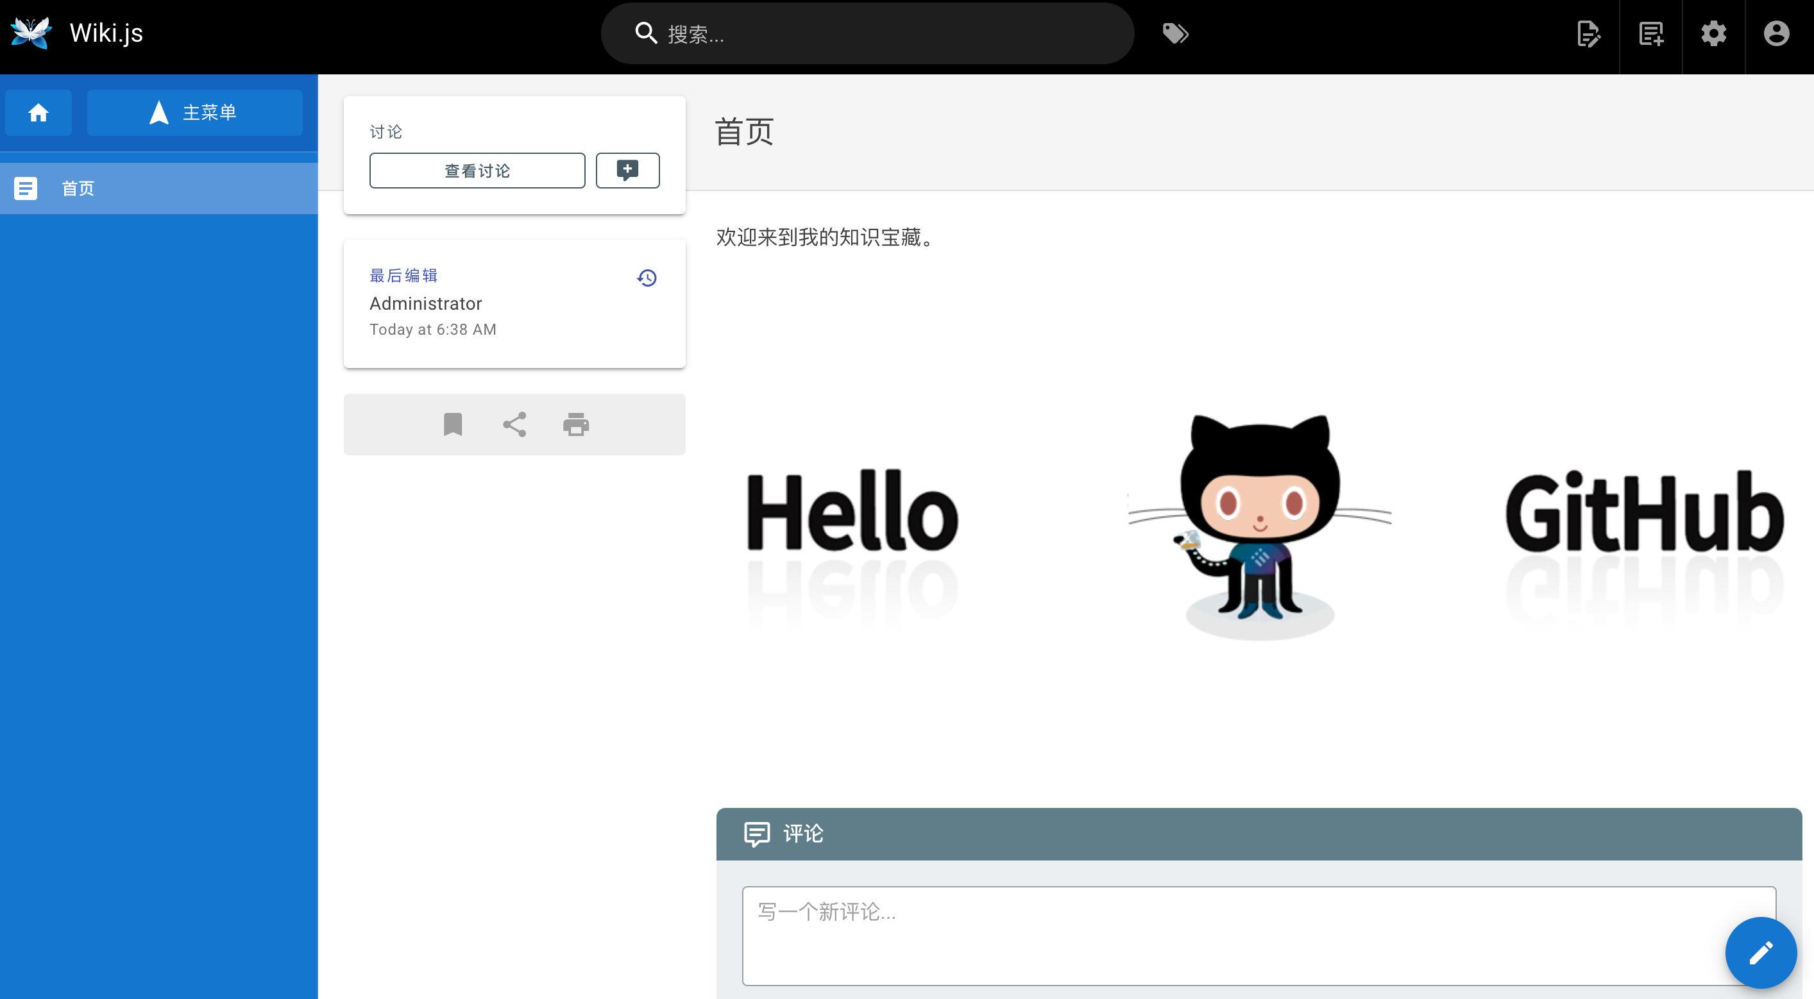Image resolution: width=1814 pixels, height=999 pixels.
Task: Share this page
Action: tap(514, 424)
